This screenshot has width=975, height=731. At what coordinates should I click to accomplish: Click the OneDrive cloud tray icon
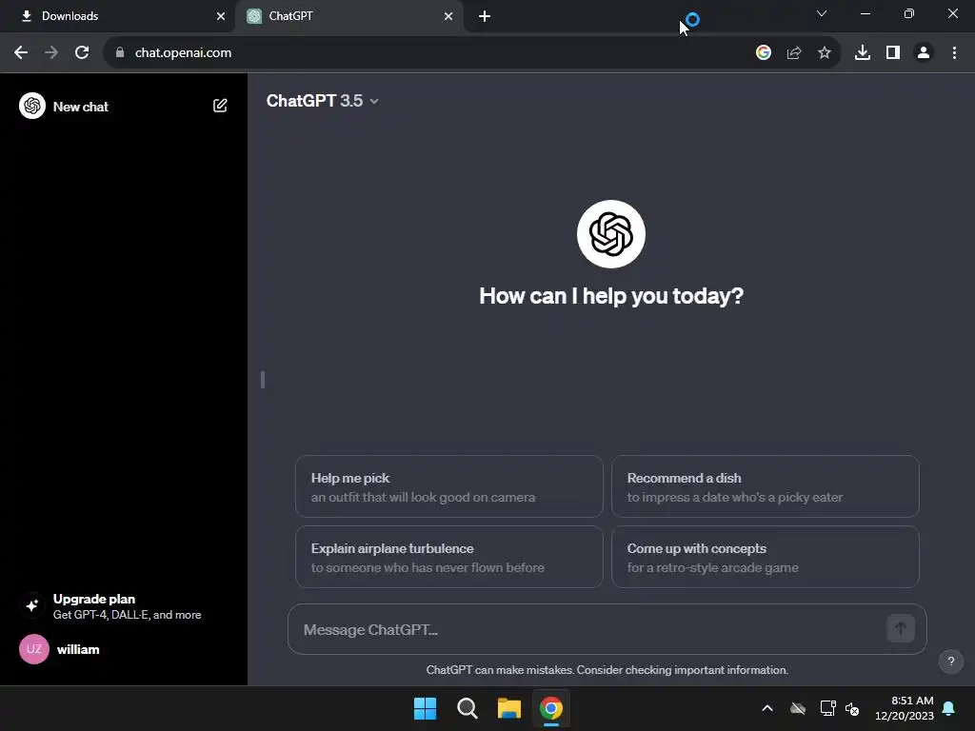coord(798,708)
